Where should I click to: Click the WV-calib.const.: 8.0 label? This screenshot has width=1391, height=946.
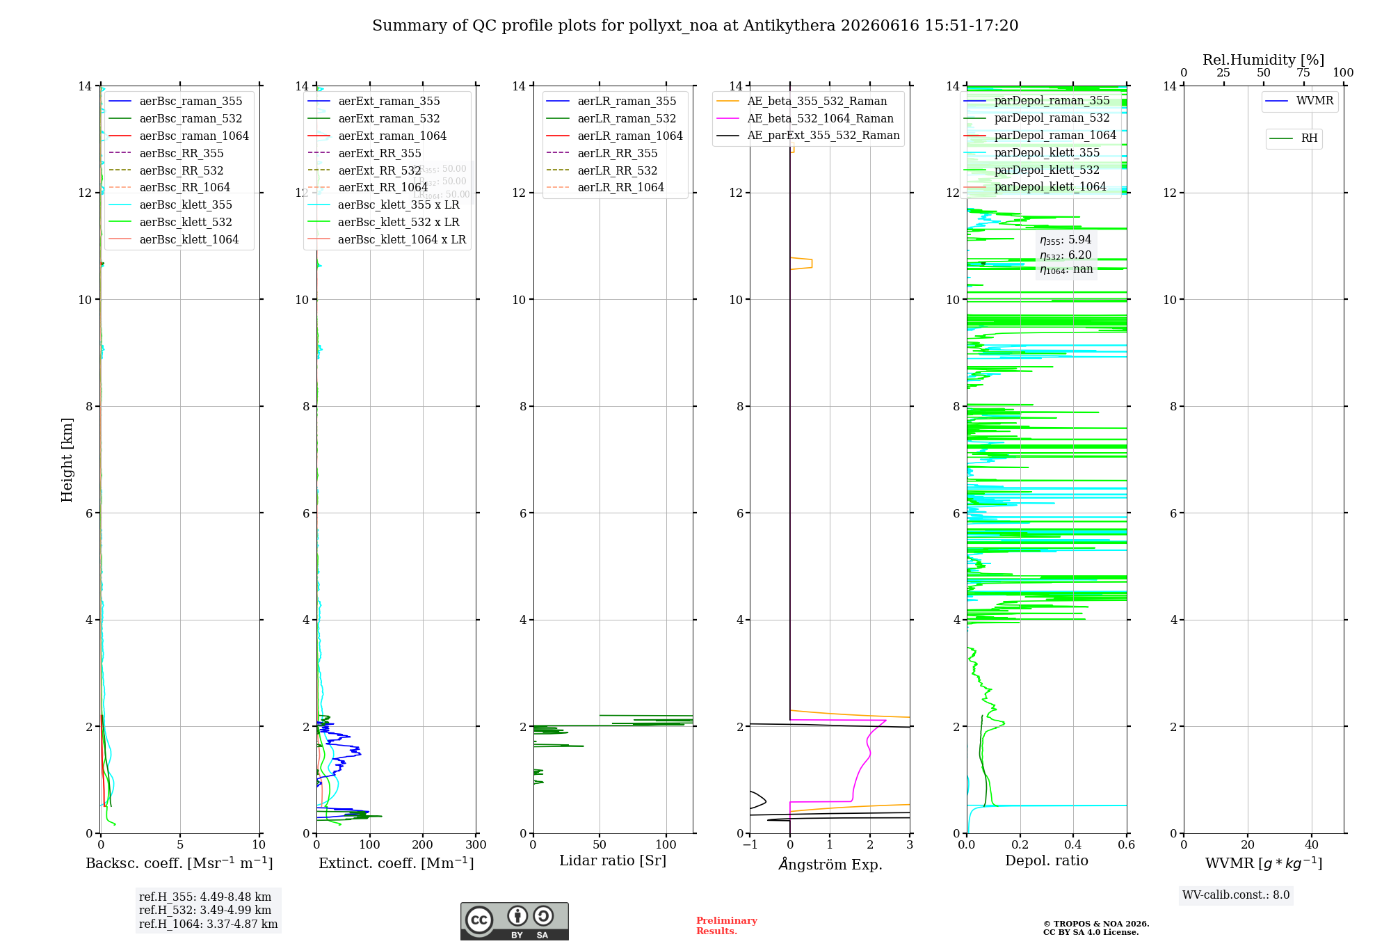click(1236, 895)
